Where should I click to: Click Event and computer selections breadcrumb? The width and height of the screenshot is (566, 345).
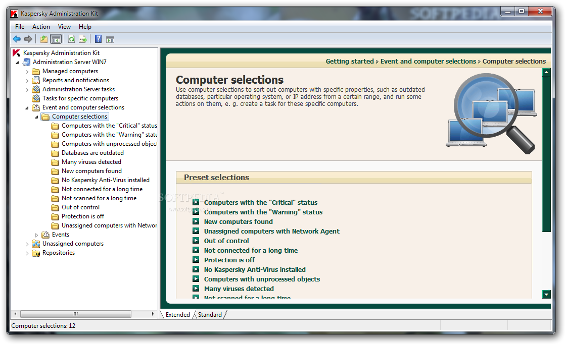[x=428, y=61]
